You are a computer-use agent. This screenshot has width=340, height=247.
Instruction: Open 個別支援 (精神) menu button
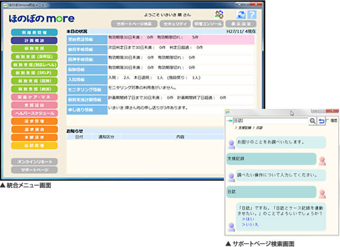tap(34, 81)
